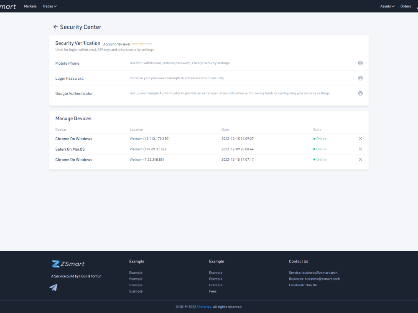This screenshot has width=418, height=313.
Task: Open the Fees footer link
Action: 213,291
